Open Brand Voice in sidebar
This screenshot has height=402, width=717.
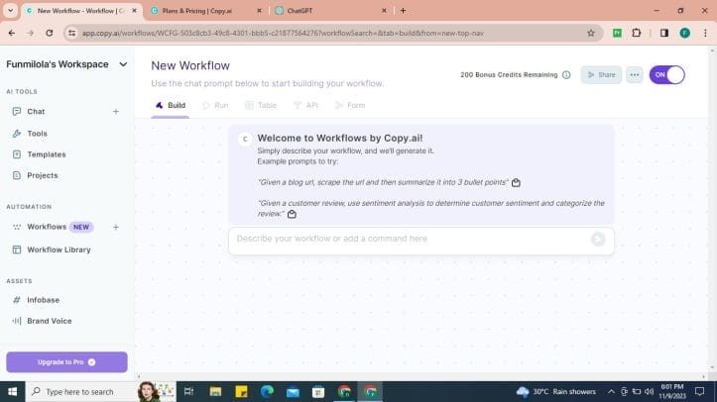pyautogui.click(x=49, y=321)
